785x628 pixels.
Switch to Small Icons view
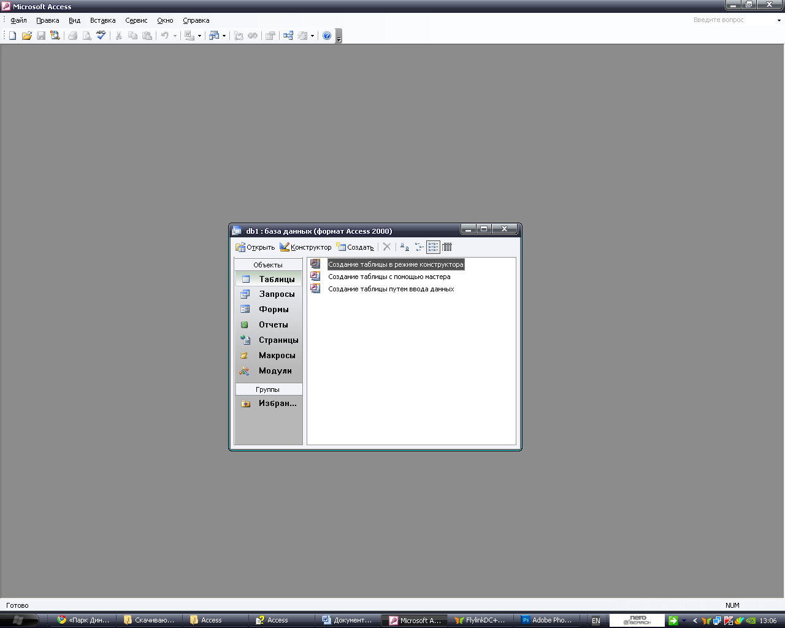(419, 247)
